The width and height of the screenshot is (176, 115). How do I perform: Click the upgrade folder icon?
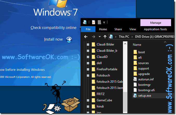pos(135,74)
